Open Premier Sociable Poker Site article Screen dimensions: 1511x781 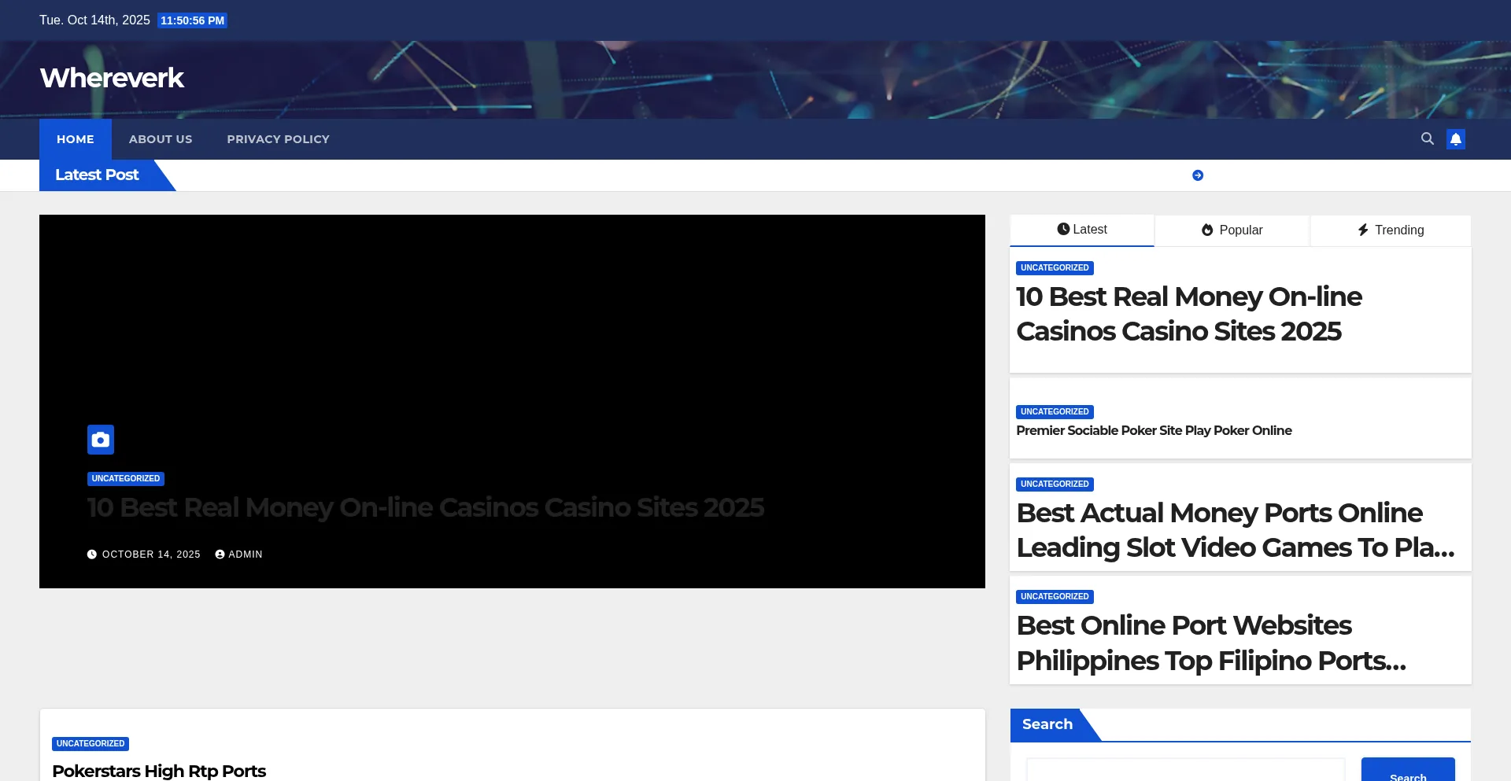[1154, 431]
